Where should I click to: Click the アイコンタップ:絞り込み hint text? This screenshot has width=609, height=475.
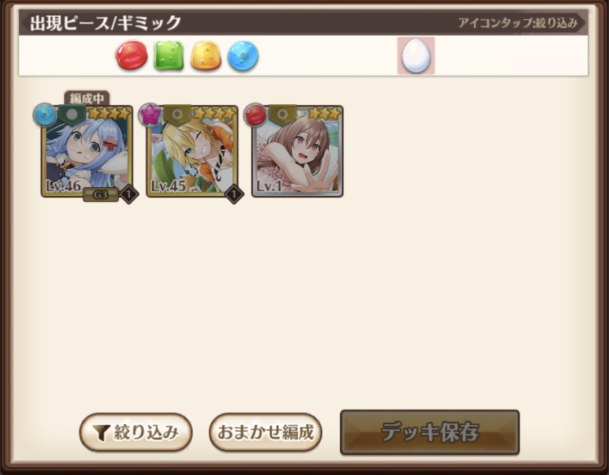pos(518,23)
